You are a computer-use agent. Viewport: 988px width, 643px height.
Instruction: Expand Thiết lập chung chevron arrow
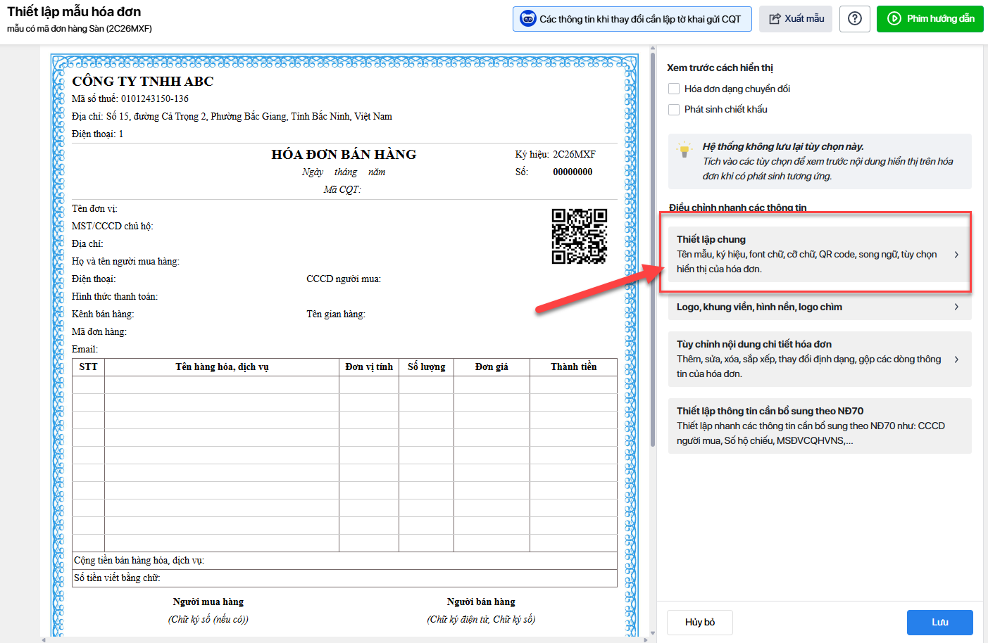[x=956, y=255]
